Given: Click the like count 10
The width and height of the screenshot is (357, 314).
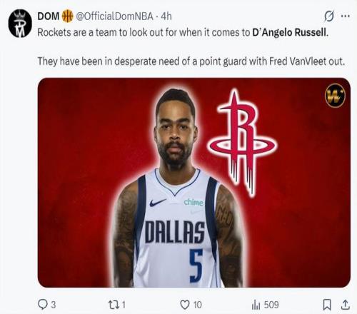Looking at the screenshot, I should (x=198, y=305).
